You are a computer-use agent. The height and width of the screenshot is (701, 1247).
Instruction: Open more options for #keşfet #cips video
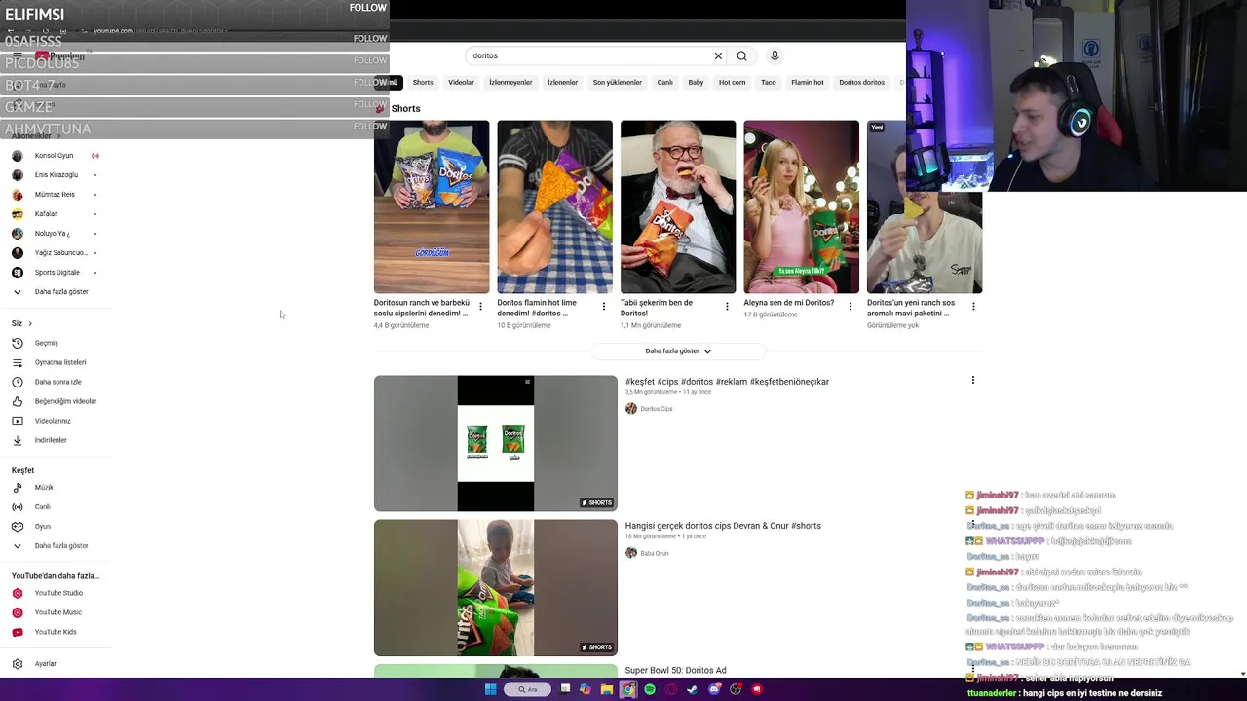[x=972, y=381]
